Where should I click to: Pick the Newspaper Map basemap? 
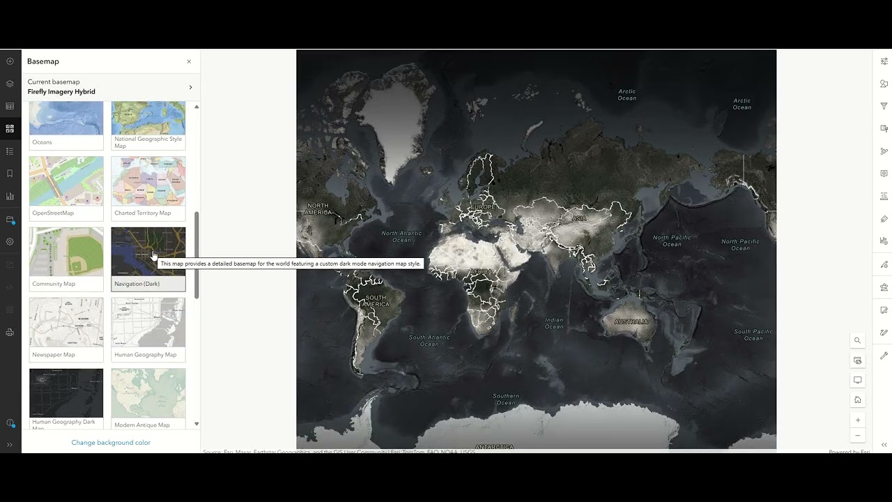pos(66,330)
